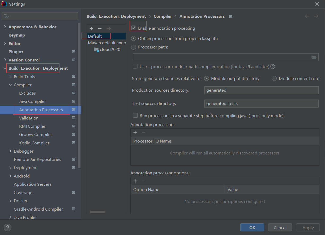Click project-level icon next to Excludes
This screenshot has height=235, width=325.
pos(74,93)
